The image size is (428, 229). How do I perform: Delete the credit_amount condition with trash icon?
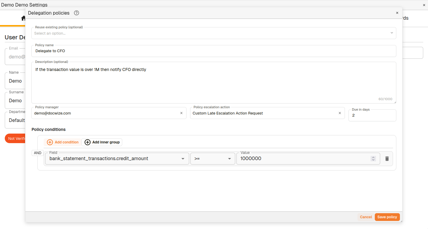pyautogui.click(x=387, y=159)
